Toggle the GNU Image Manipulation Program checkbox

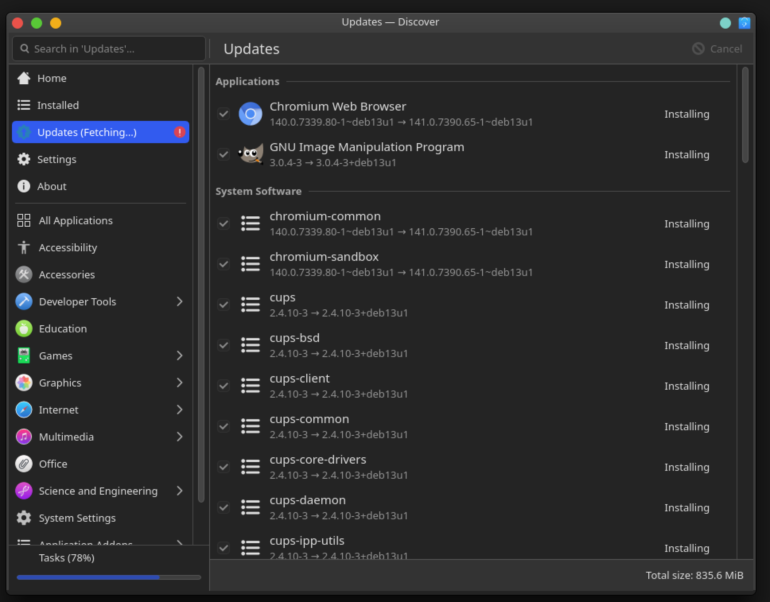224,154
